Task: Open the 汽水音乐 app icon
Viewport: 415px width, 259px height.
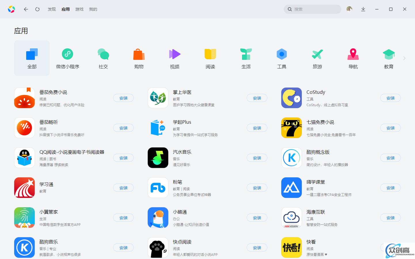Action: click(158, 158)
